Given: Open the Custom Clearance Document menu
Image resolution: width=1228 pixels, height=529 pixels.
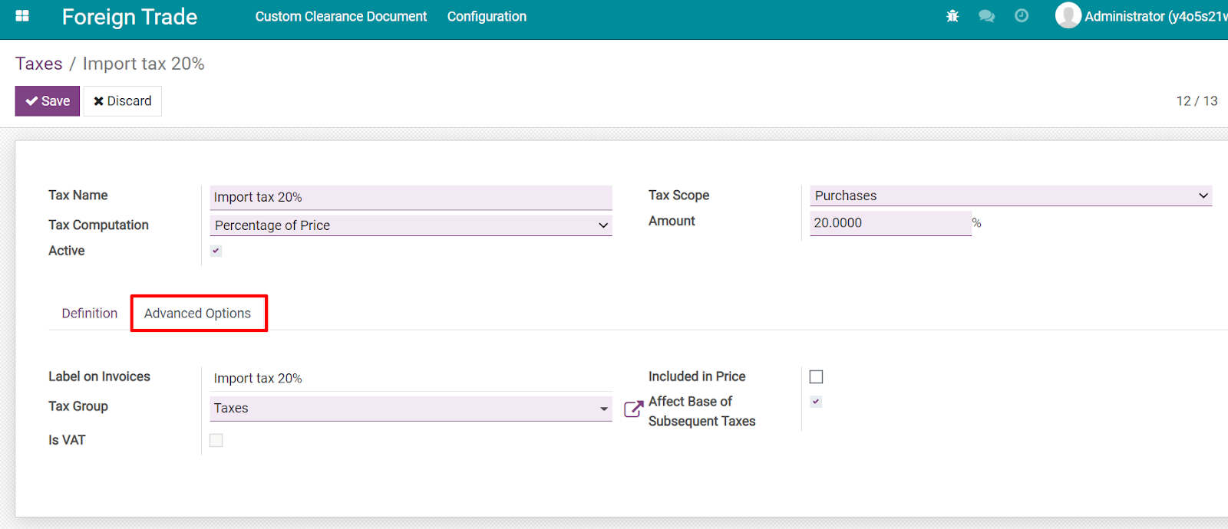Looking at the screenshot, I should coord(341,16).
